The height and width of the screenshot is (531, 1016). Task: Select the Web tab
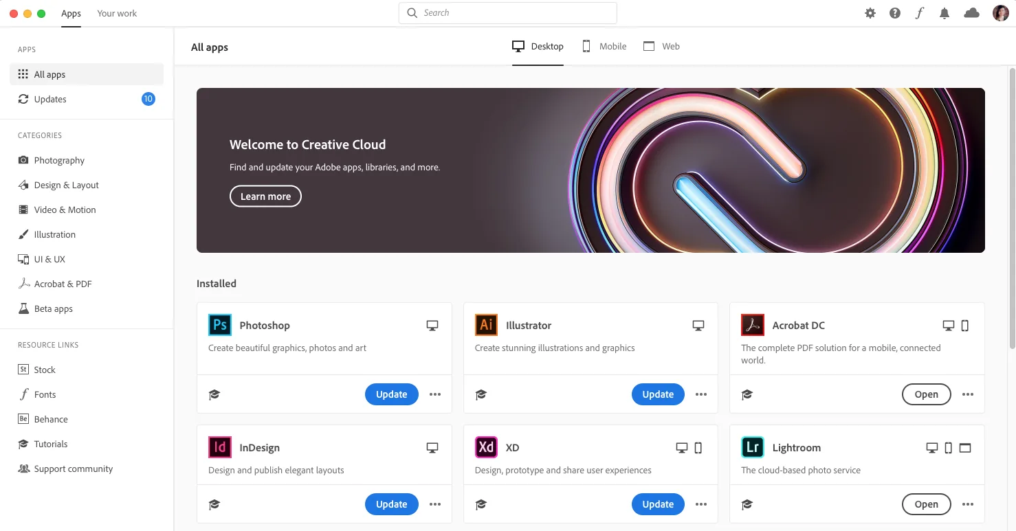(661, 46)
